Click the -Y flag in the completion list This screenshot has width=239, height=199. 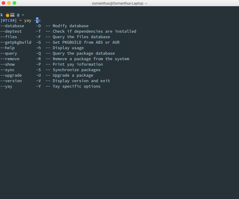(39, 86)
